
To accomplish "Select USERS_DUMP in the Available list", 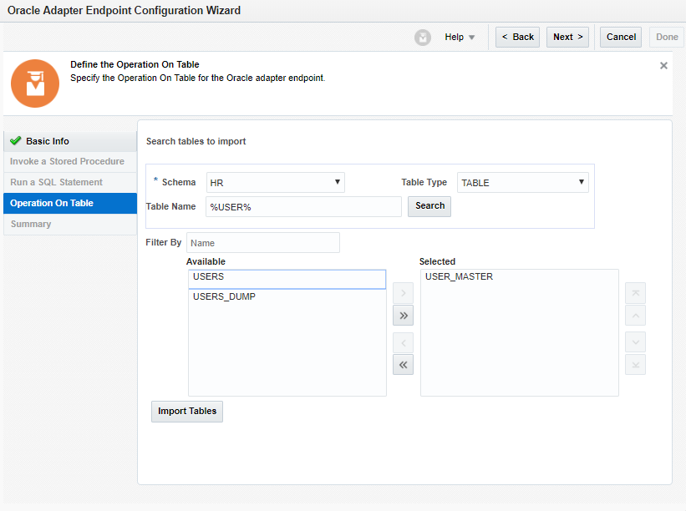I will 224,296.
